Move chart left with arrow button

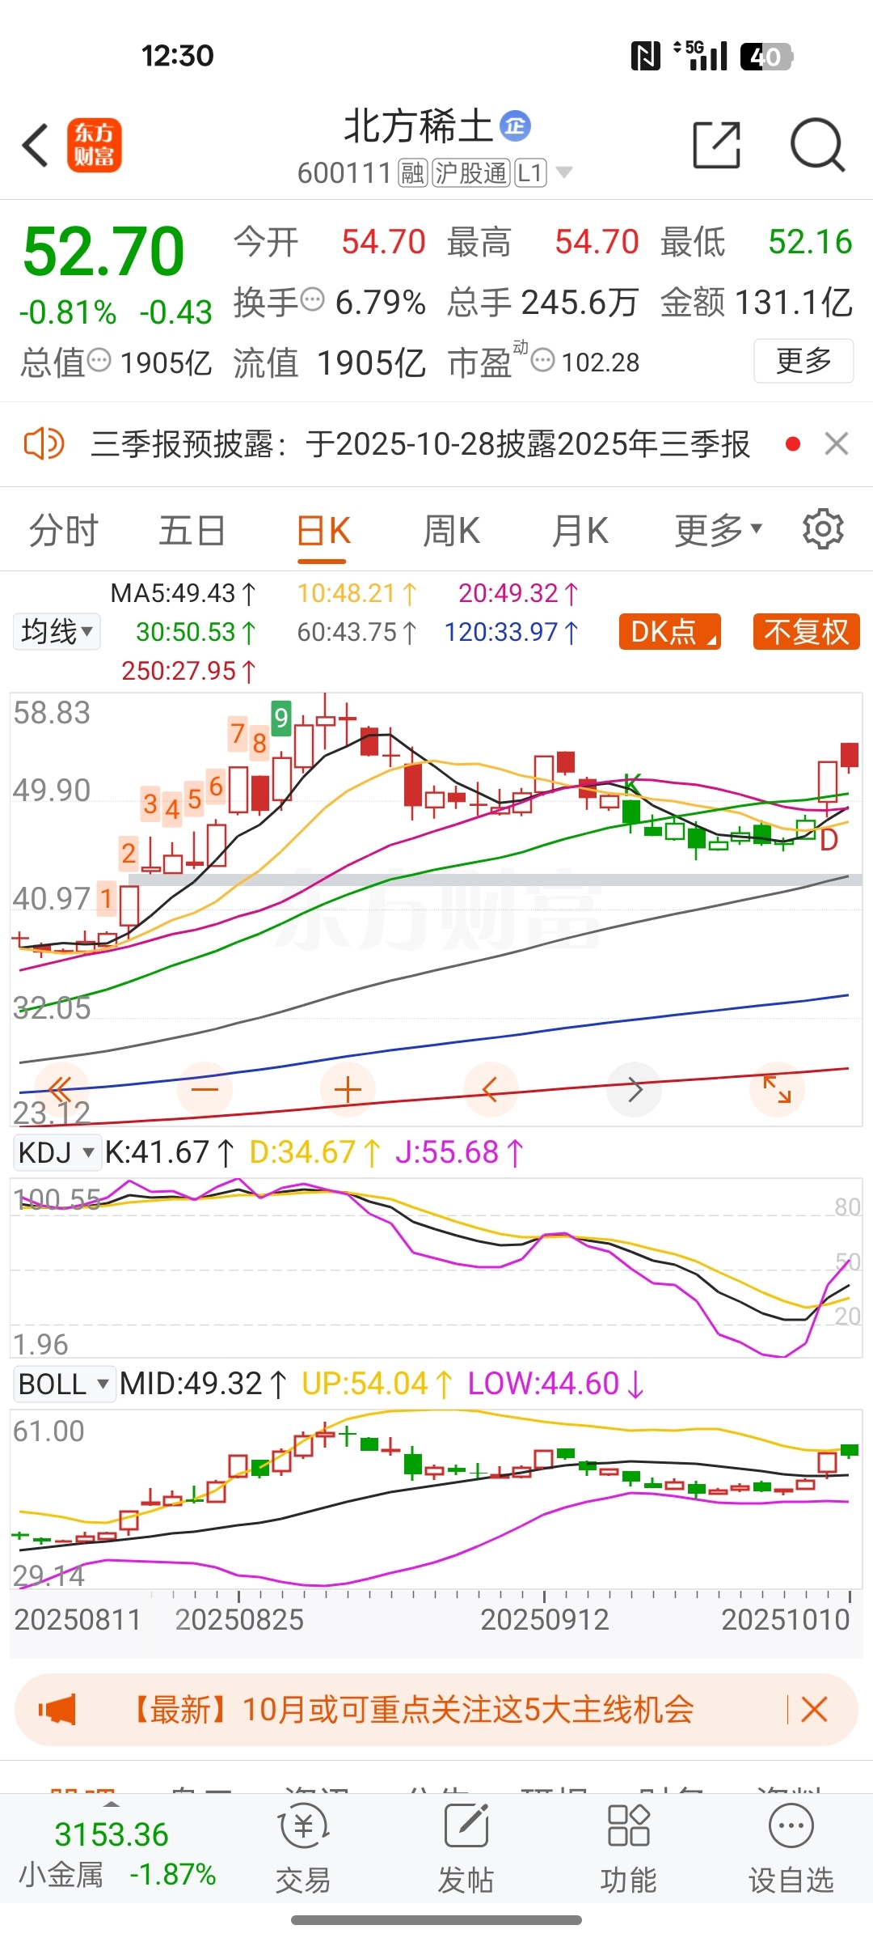pos(491,1089)
